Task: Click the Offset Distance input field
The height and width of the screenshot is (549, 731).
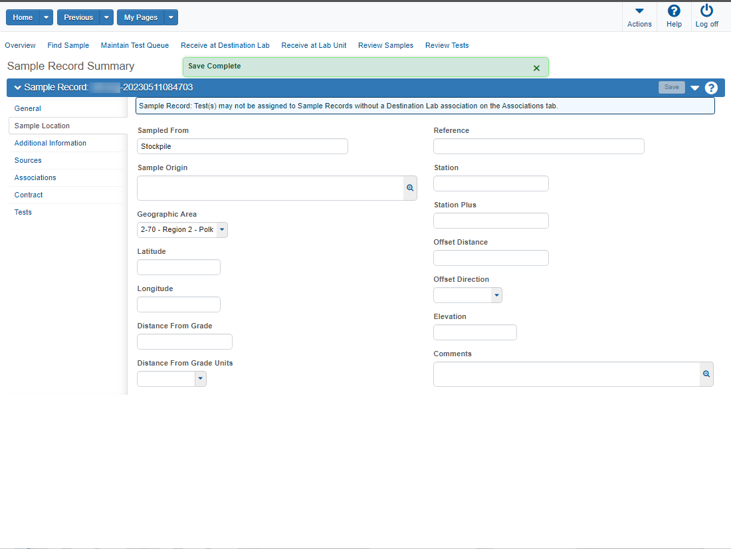Action: pos(491,258)
